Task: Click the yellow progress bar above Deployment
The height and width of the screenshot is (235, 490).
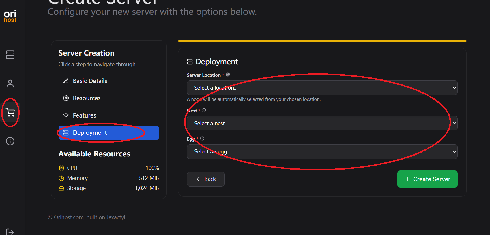Action: [x=322, y=41]
